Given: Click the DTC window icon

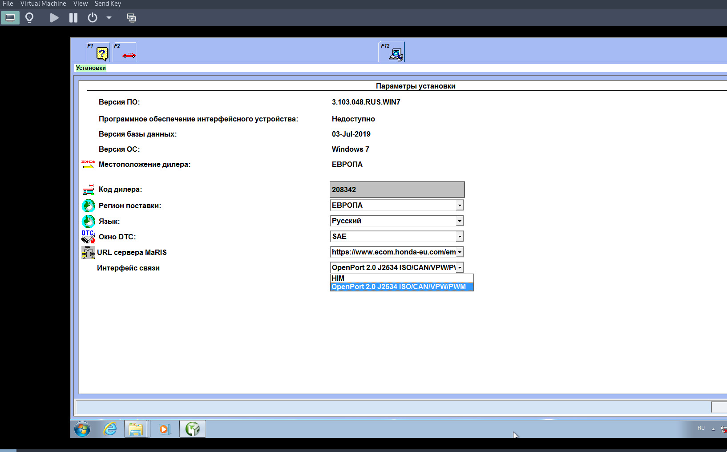Looking at the screenshot, I should click(x=88, y=237).
